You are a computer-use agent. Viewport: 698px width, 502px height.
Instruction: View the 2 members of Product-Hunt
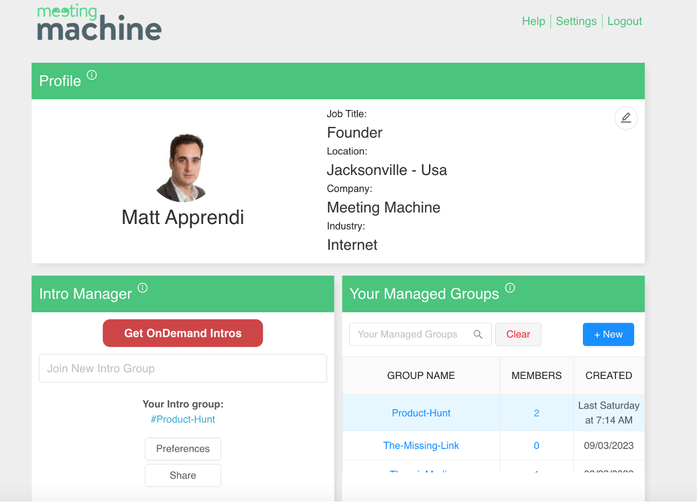(x=536, y=413)
